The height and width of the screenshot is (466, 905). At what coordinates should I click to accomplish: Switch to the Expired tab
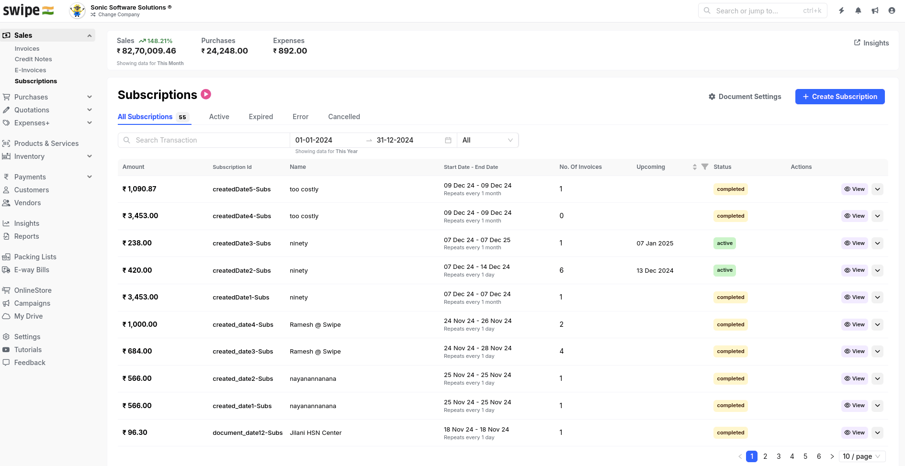(x=261, y=117)
